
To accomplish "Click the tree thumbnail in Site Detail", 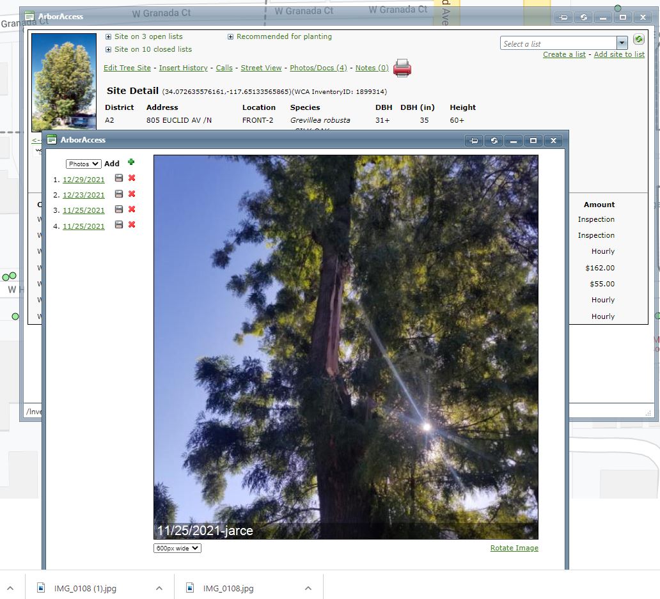I will (64, 82).
